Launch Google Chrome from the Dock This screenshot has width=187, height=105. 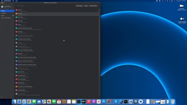coord(29,102)
